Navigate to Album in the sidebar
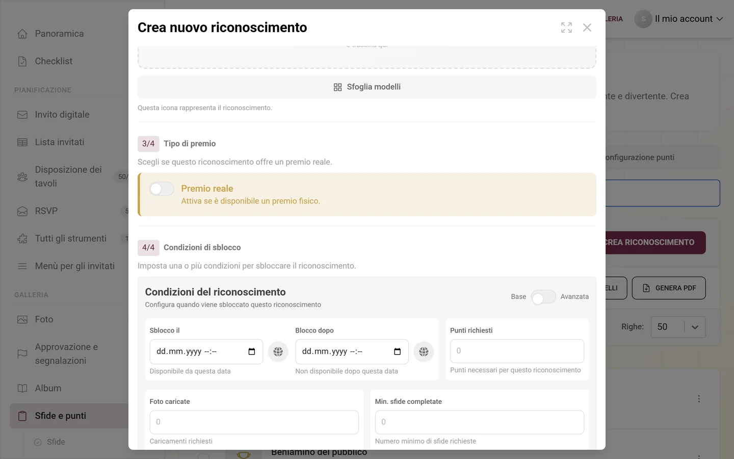This screenshot has width=734, height=459. [48, 389]
